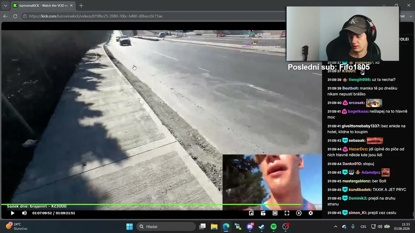Open Task View on the taskbar
This screenshot has width=415, height=233.
(x=203, y=227)
